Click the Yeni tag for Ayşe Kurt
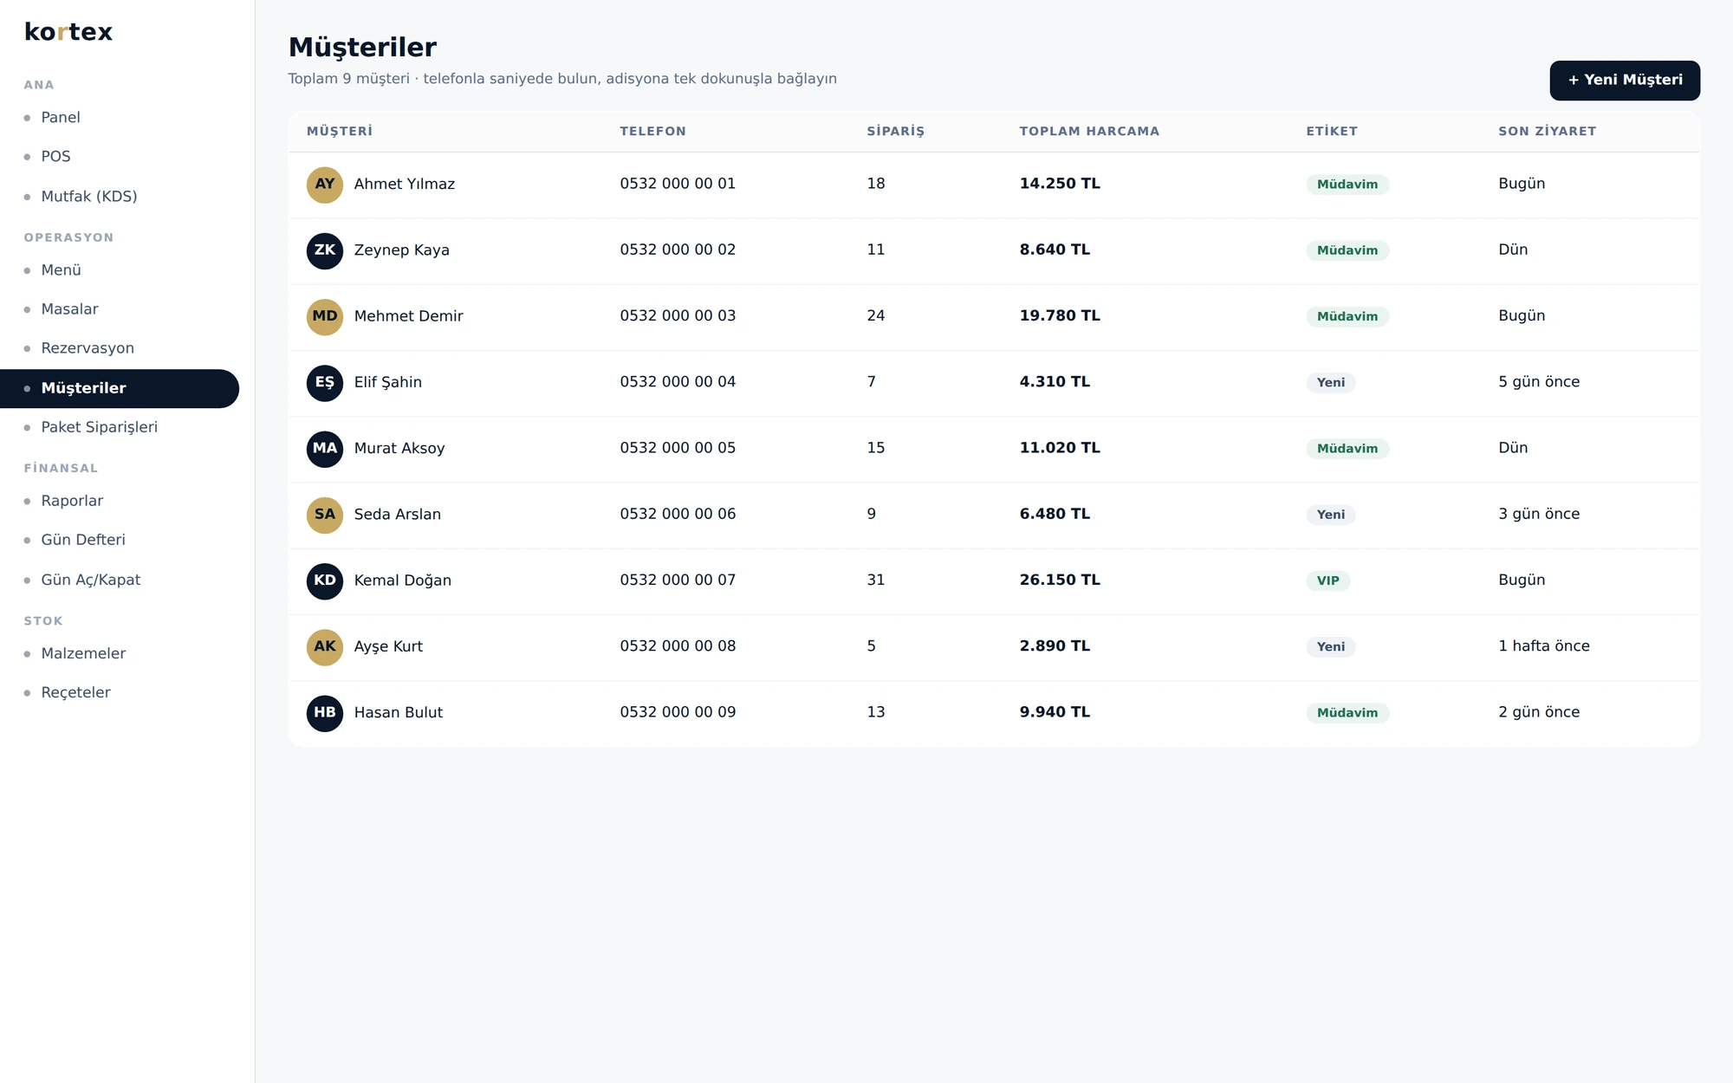Screen dimensions: 1733x1083 (x=1331, y=647)
